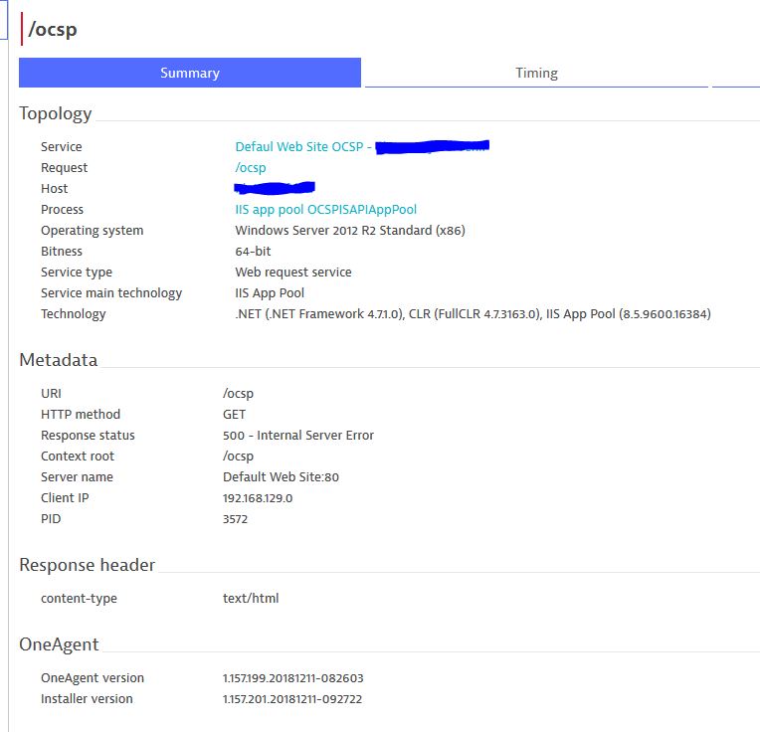Image resolution: width=760 pixels, height=732 pixels.
Task: Select the 500 - Internal Server Error status
Action: pyautogui.click(x=298, y=436)
